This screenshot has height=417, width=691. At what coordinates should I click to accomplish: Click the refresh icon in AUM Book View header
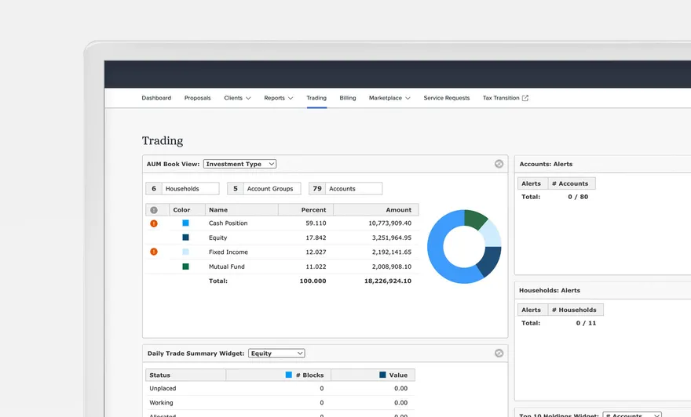[x=499, y=164]
